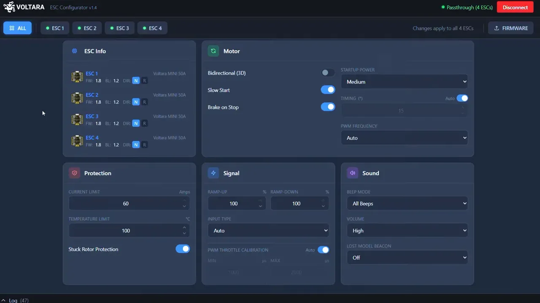
Task: Switch to the ESC 2 tab
Action: point(87,28)
